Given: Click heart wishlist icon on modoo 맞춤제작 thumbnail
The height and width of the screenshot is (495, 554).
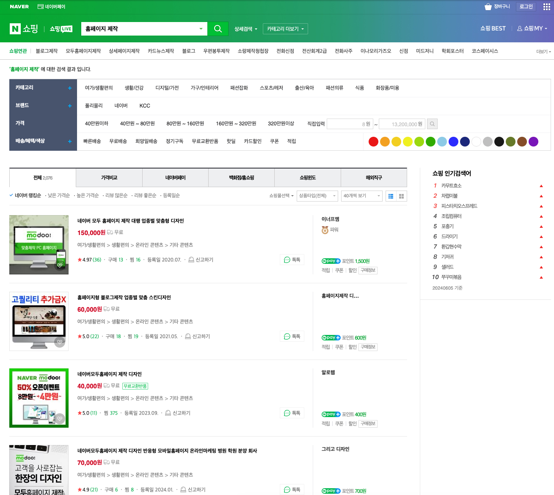Looking at the screenshot, I should click(60, 265).
